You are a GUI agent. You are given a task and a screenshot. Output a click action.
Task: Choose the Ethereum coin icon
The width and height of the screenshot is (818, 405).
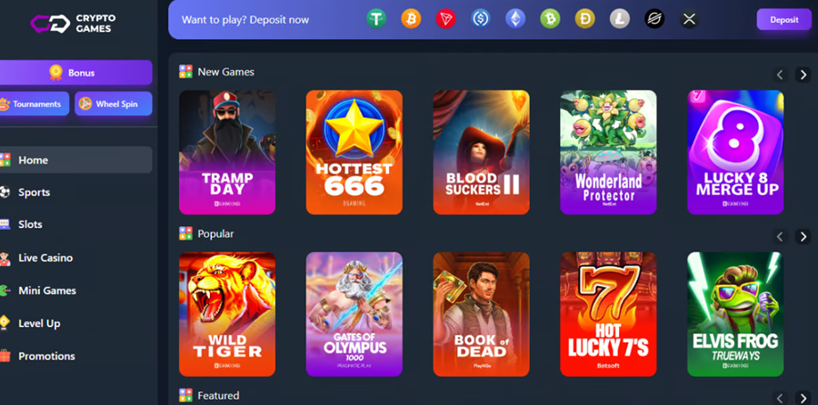(515, 19)
